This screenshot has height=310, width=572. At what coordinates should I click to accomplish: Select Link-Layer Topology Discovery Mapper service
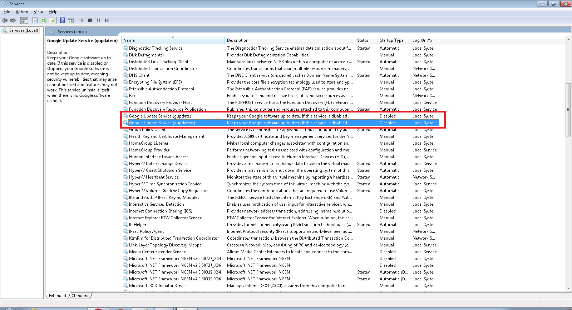(166, 245)
